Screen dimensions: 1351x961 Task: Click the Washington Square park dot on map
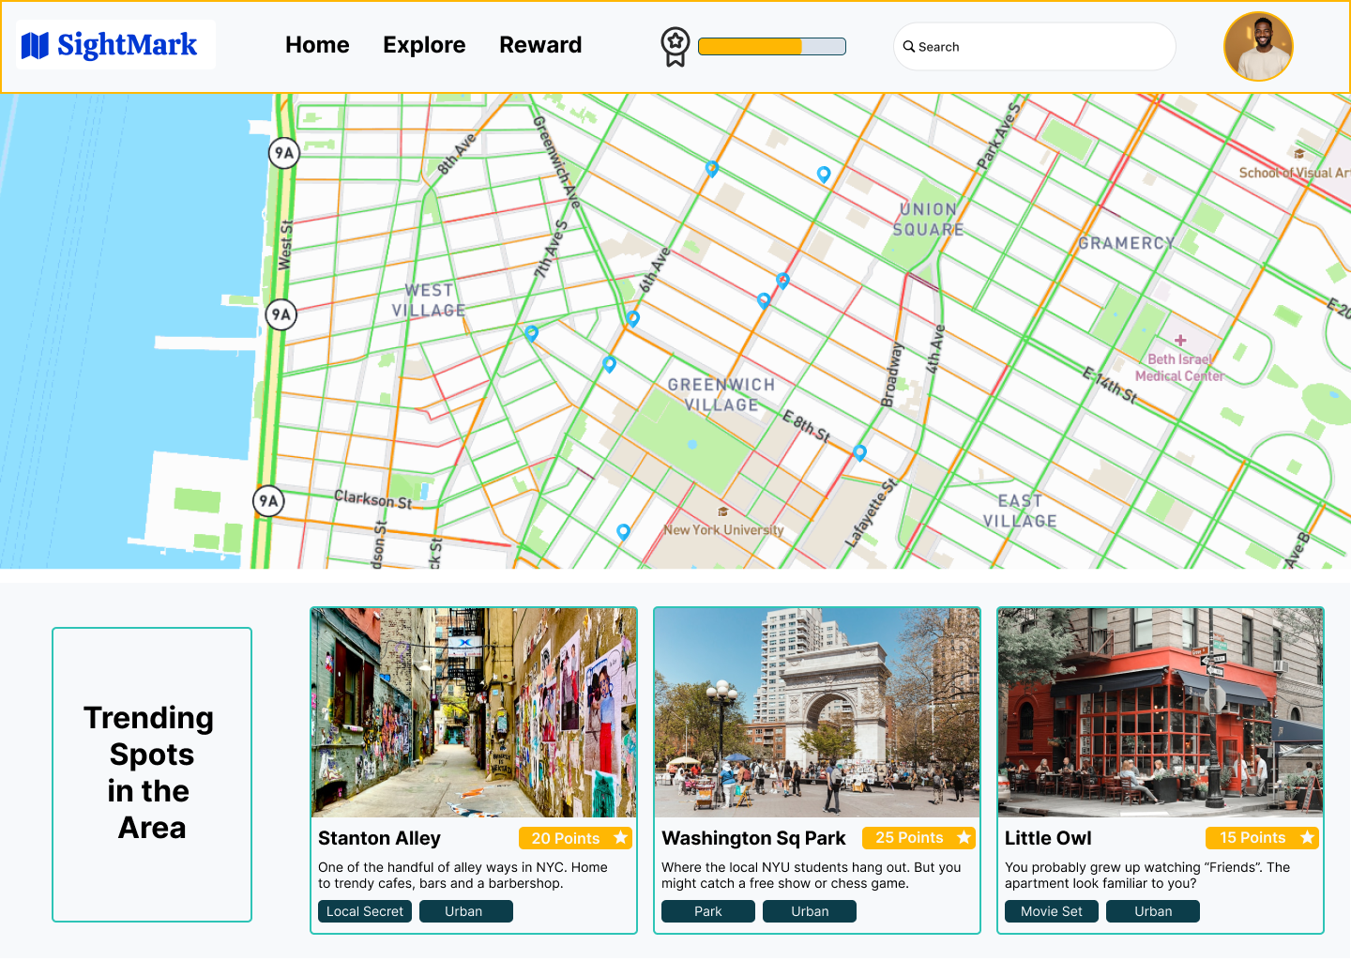click(x=692, y=445)
